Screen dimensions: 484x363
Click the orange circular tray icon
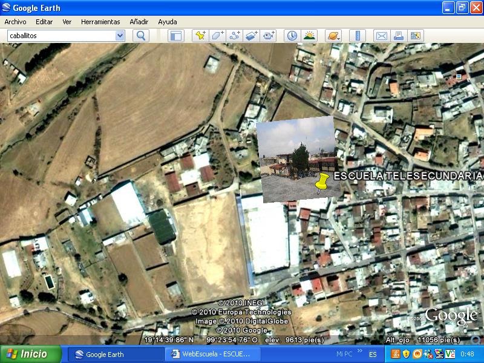(x=417, y=354)
